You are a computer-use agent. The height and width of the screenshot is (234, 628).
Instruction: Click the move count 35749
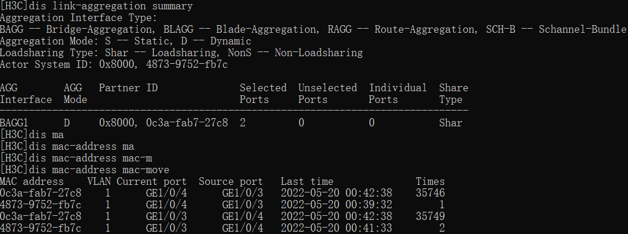pyautogui.click(x=430, y=216)
